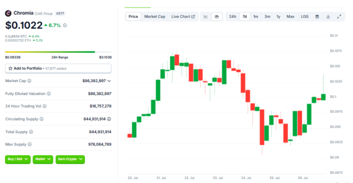353x183 pixels.
Task: Open the calendar date range picker
Action: click(x=317, y=17)
